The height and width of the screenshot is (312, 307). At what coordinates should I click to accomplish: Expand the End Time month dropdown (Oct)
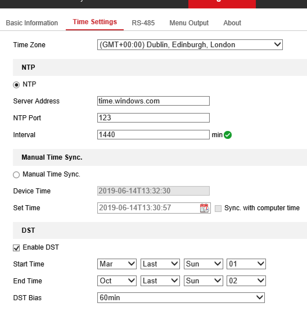pyautogui.click(x=117, y=281)
